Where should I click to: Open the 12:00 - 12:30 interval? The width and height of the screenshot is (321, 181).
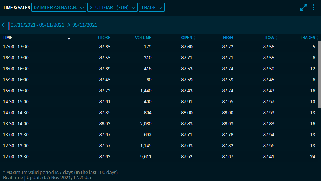pos(16,157)
